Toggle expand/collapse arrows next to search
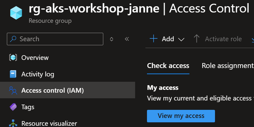This screenshot has height=127, width=254. 111,39
